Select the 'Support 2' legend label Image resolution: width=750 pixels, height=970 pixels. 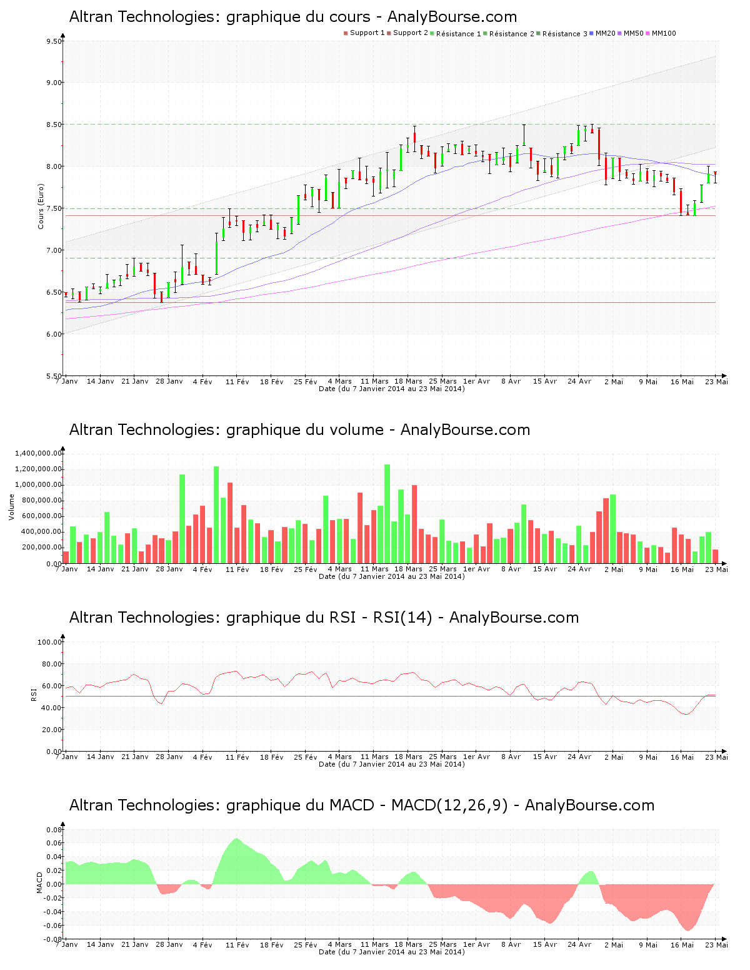point(411,33)
